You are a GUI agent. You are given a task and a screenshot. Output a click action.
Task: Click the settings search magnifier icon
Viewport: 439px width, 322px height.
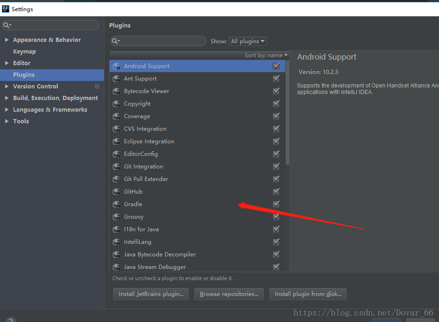click(x=7, y=25)
